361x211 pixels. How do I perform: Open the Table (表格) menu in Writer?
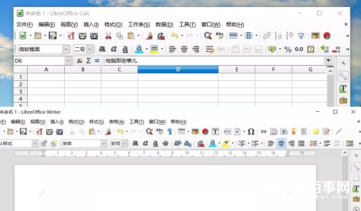point(117,122)
